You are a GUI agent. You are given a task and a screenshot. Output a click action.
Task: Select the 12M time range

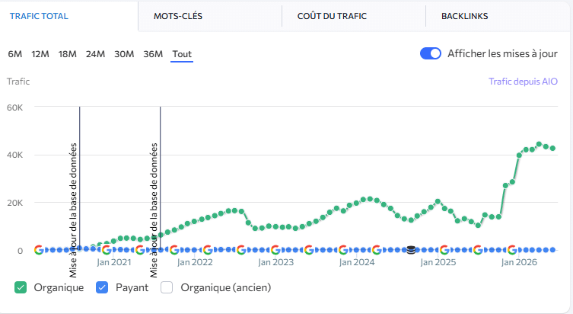pyautogui.click(x=40, y=54)
